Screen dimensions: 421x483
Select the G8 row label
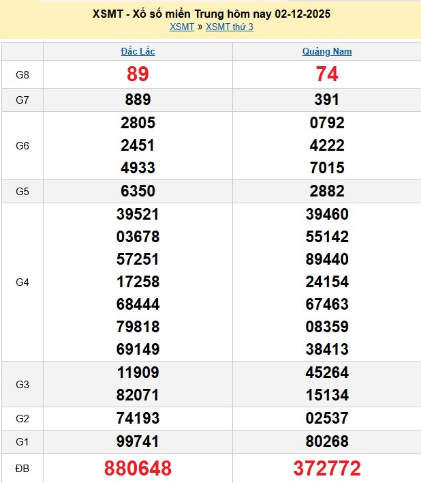point(22,74)
